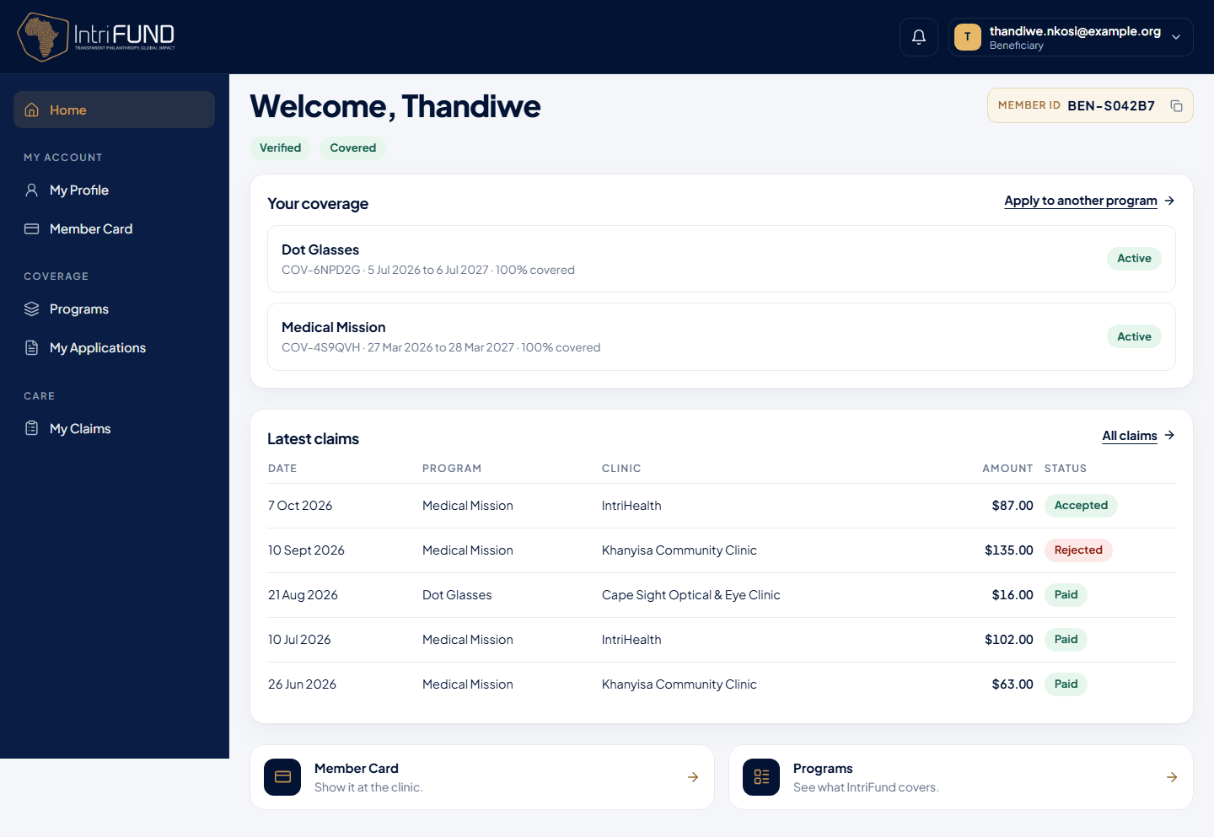
Task: Click the $63.00 claim amount
Action: [1013, 684]
